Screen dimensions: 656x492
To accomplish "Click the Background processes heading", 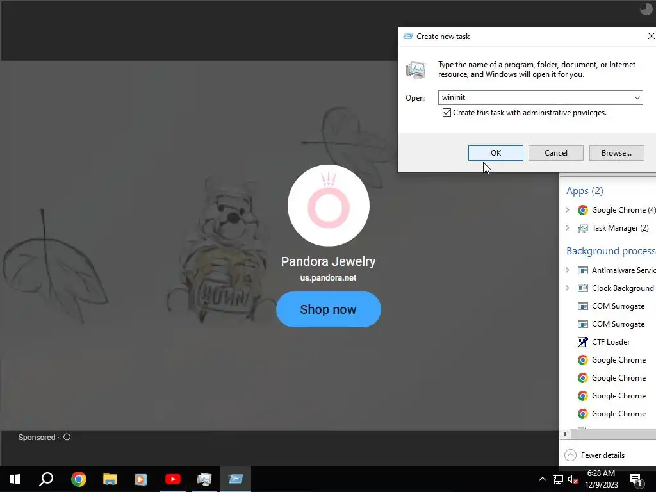I will 611,251.
